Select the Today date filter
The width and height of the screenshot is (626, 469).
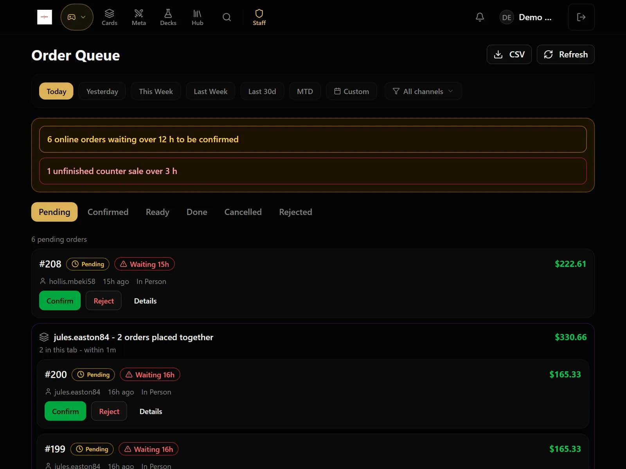click(56, 91)
